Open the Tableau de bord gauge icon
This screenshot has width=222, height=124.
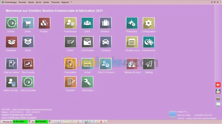[x=132, y=64]
